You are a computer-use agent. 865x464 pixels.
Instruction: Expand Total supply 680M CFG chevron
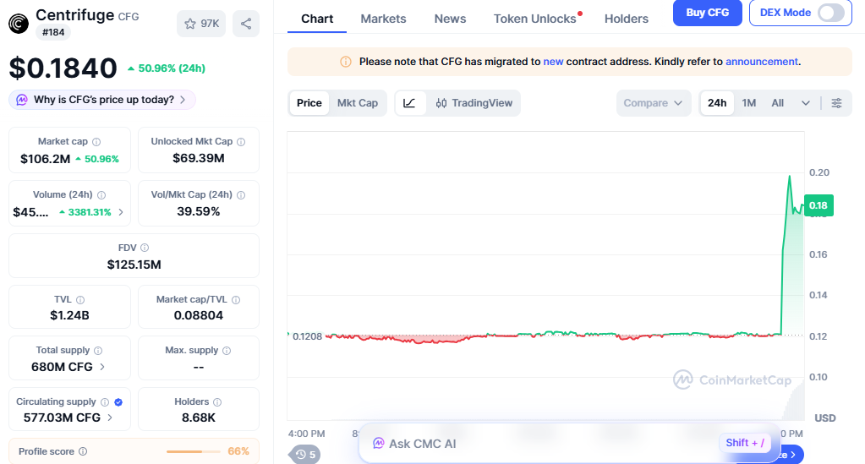(102, 367)
